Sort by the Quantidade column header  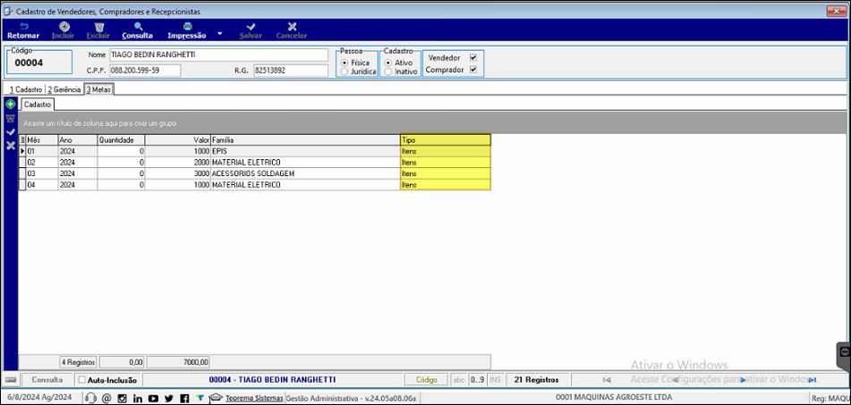(x=121, y=139)
